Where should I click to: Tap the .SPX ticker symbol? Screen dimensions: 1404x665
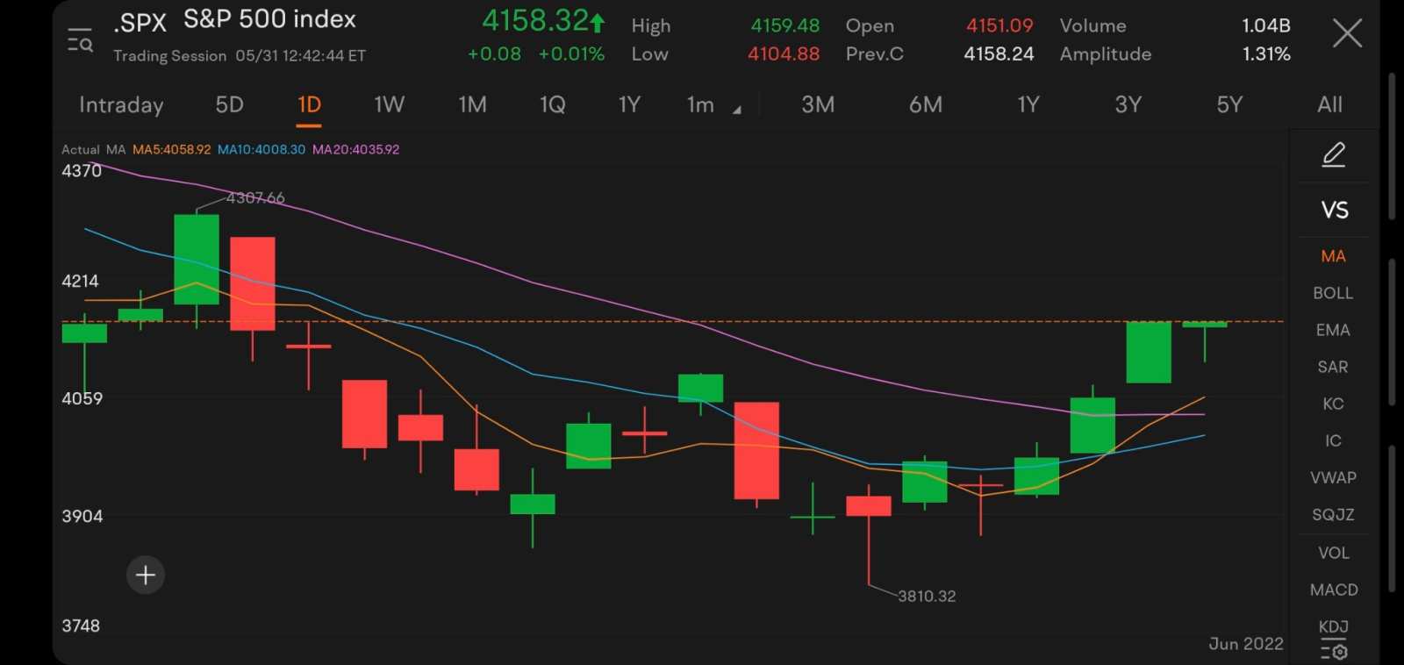pyautogui.click(x=140, y=24)
